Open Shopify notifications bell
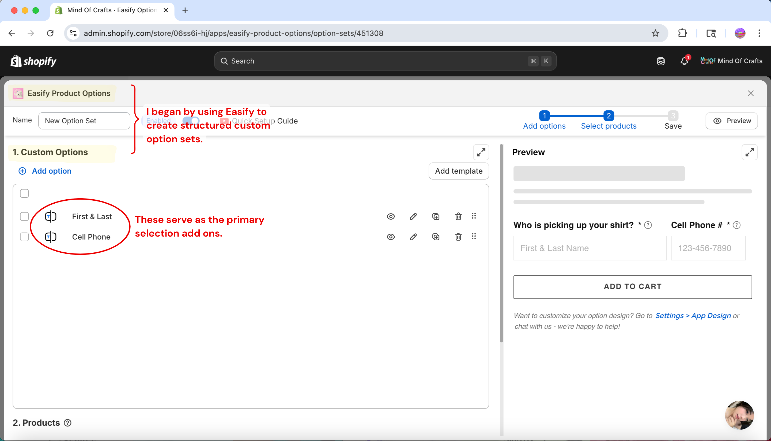771x441 pixels. click(684, 61)
